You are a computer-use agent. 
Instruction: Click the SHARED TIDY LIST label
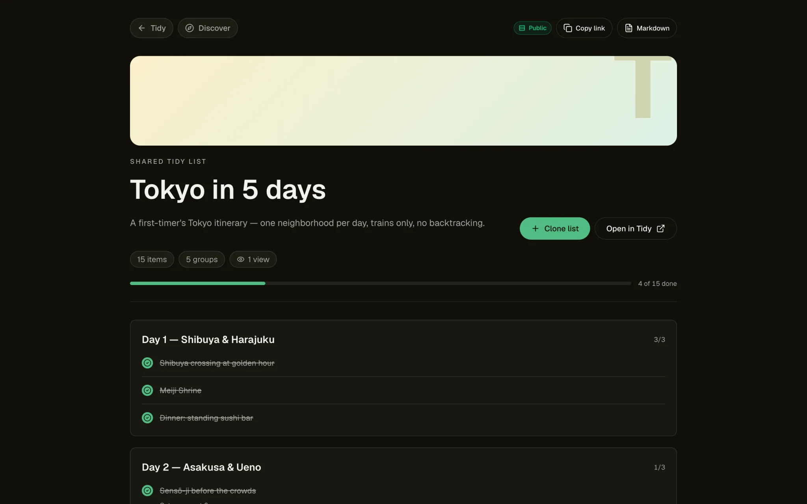pos(168,161)
